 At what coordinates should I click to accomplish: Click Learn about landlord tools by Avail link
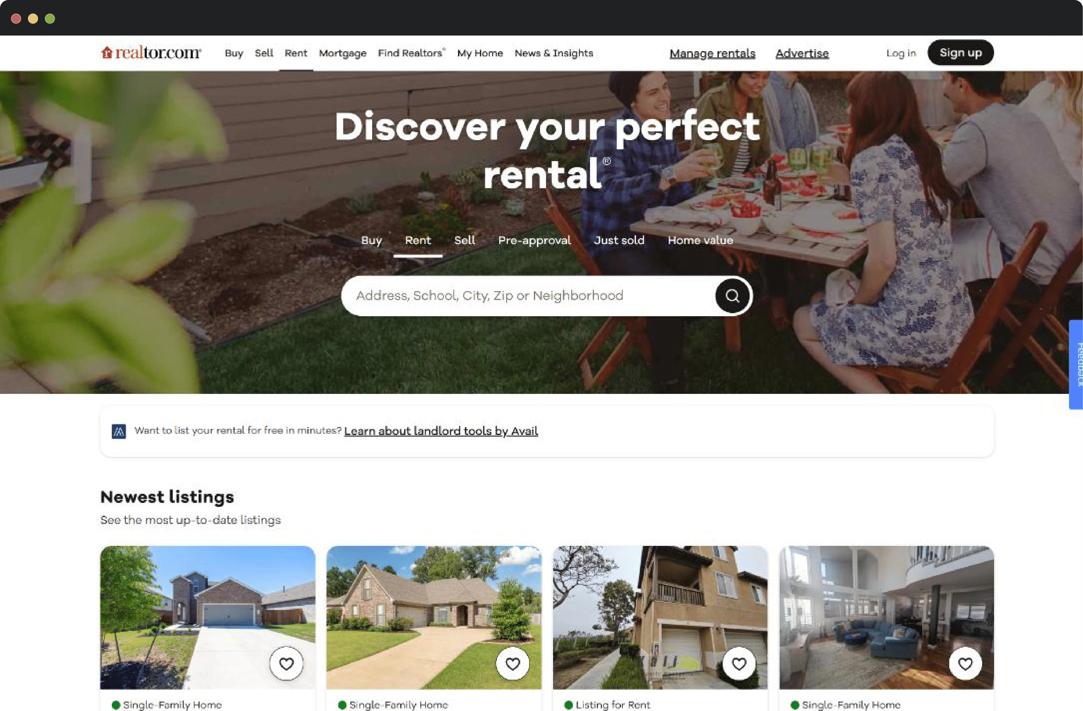click(441, 431)
